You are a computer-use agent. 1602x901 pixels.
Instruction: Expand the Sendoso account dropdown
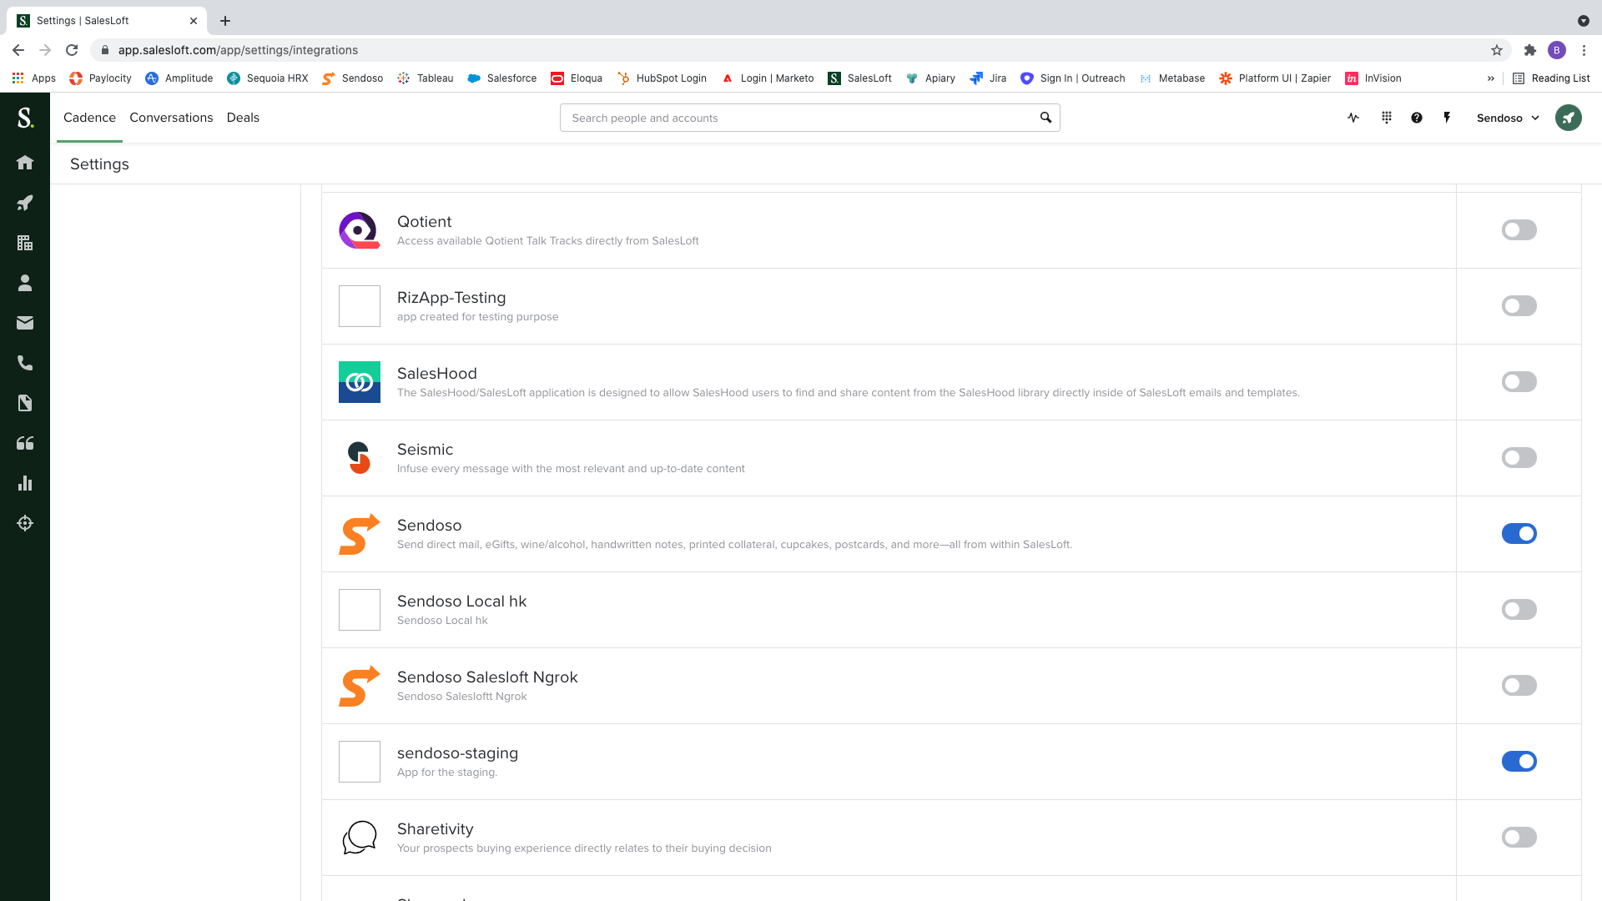(x=1508, y=118)
